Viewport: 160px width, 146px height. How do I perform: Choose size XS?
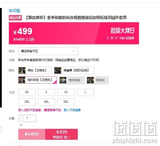[27, 92]
